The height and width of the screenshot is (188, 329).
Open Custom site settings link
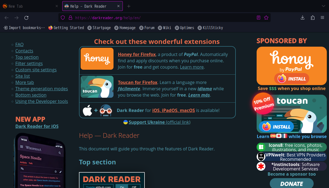pos(36,70)
